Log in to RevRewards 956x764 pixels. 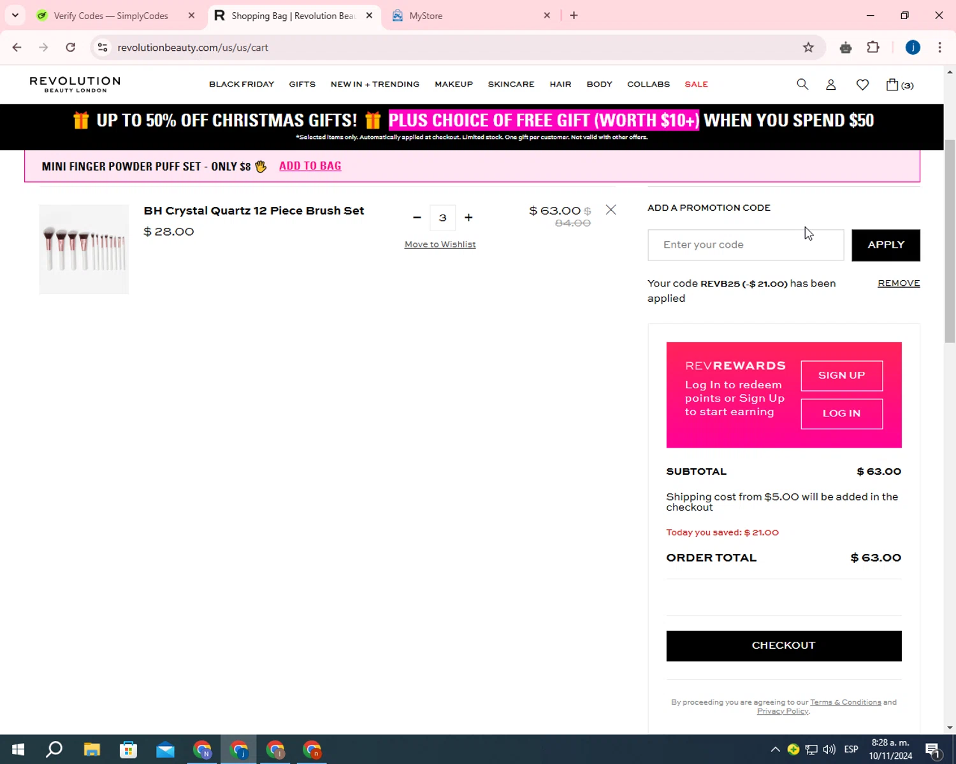tap(842, 414)
